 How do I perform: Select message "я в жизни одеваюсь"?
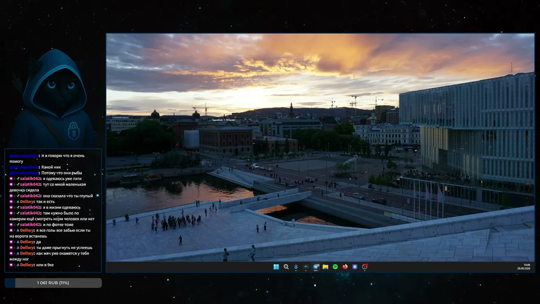[62, 207]
